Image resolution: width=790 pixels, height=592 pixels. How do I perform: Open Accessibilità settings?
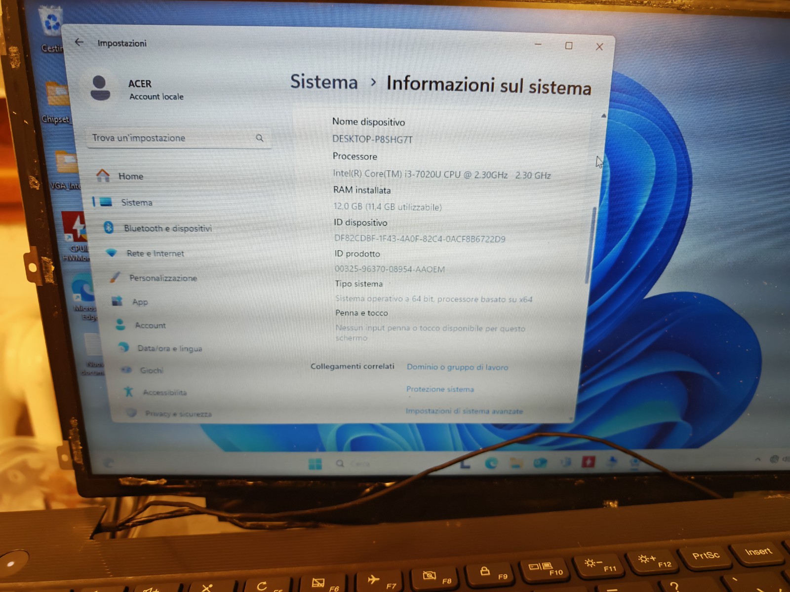[x=165, y=392]
